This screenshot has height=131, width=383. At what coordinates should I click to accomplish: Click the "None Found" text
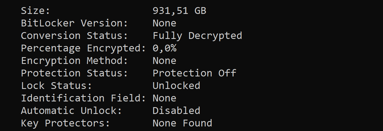pos(182,123)
